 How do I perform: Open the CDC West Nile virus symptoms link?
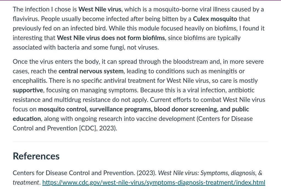(x=154, y=182)
